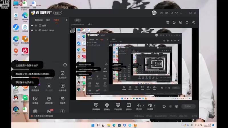Open the 读弹幕 read-danmaku tool
Viewport: 228px width, 128px height.
coord(35,100)
